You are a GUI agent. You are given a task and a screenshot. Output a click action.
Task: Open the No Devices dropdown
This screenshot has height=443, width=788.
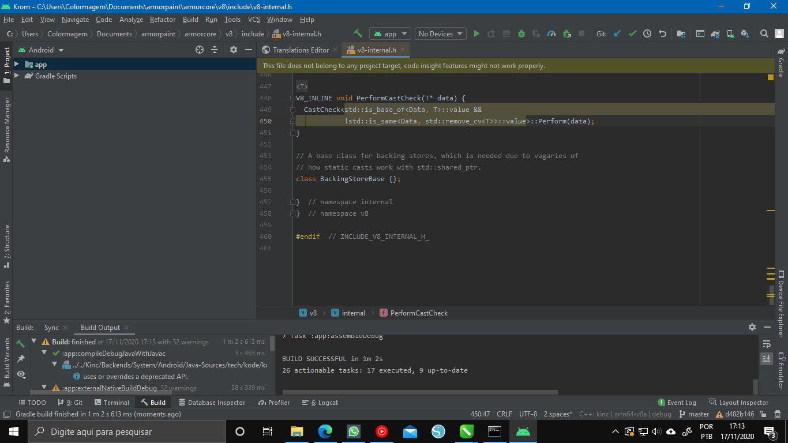tap(441, 33)
